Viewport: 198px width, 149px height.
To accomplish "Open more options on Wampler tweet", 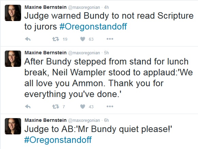I will coord(110,107).
